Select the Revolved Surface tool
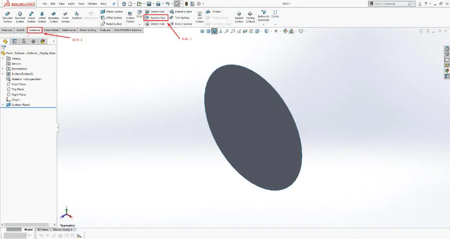The height and width of the screenshot is (239, 450). [x=20, y=17]
